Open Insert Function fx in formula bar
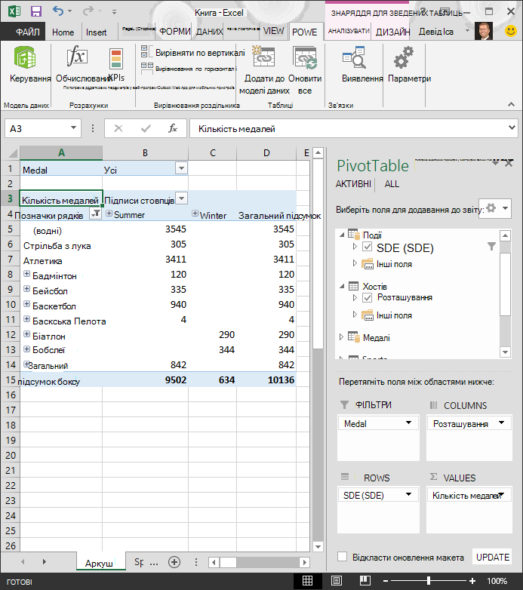The width and height of the screenshot is (523, 590). coord(173,129)
